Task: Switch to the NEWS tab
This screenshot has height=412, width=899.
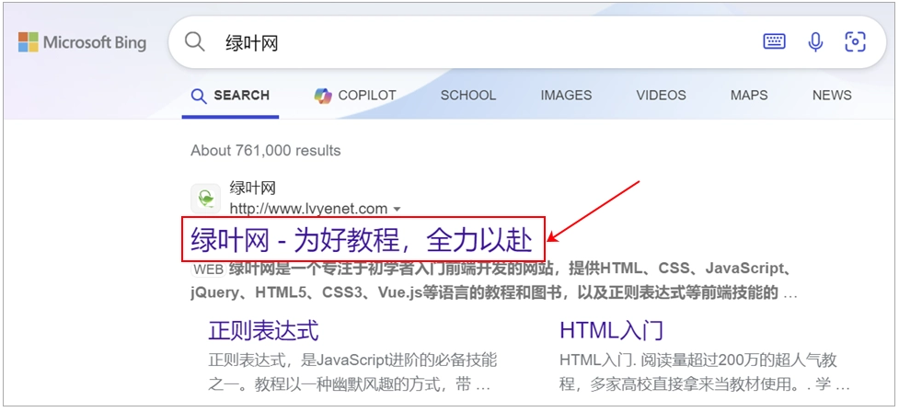Action: click(x=832, y=96)
